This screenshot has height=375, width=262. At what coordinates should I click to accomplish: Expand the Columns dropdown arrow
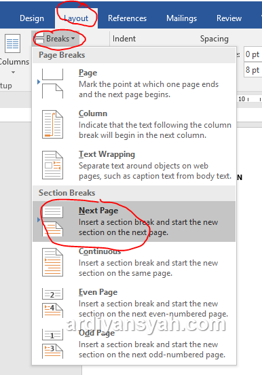coord(13,72)
